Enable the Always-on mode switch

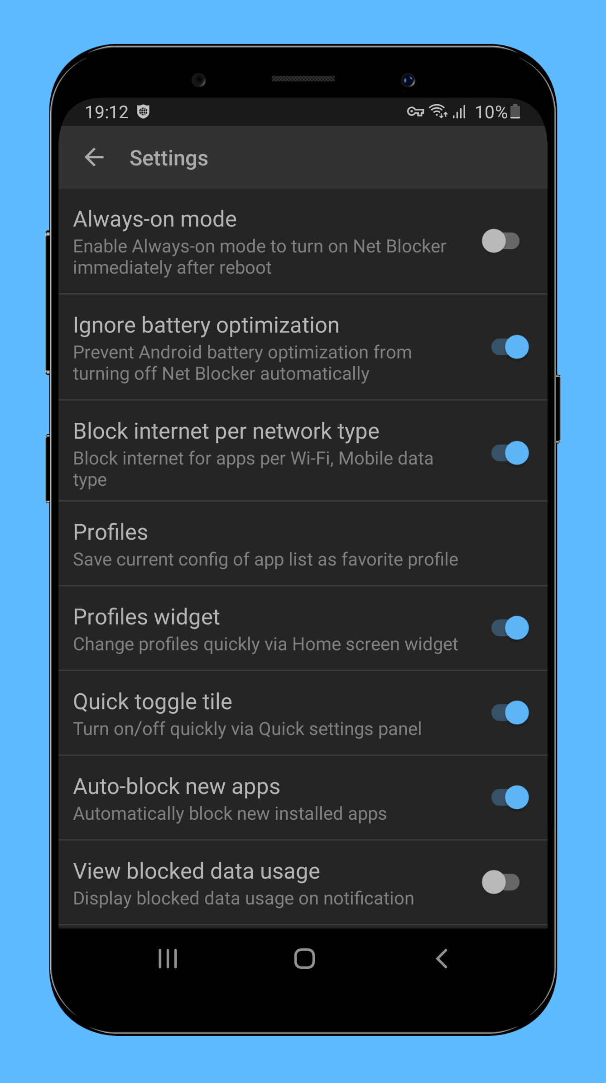[x=501, y=241]
